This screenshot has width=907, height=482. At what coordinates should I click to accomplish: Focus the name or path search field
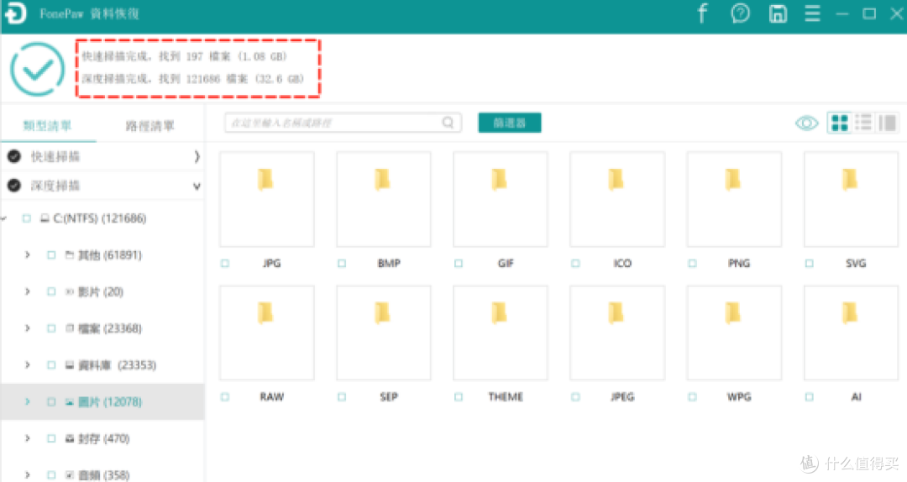(x=343, y=123)
